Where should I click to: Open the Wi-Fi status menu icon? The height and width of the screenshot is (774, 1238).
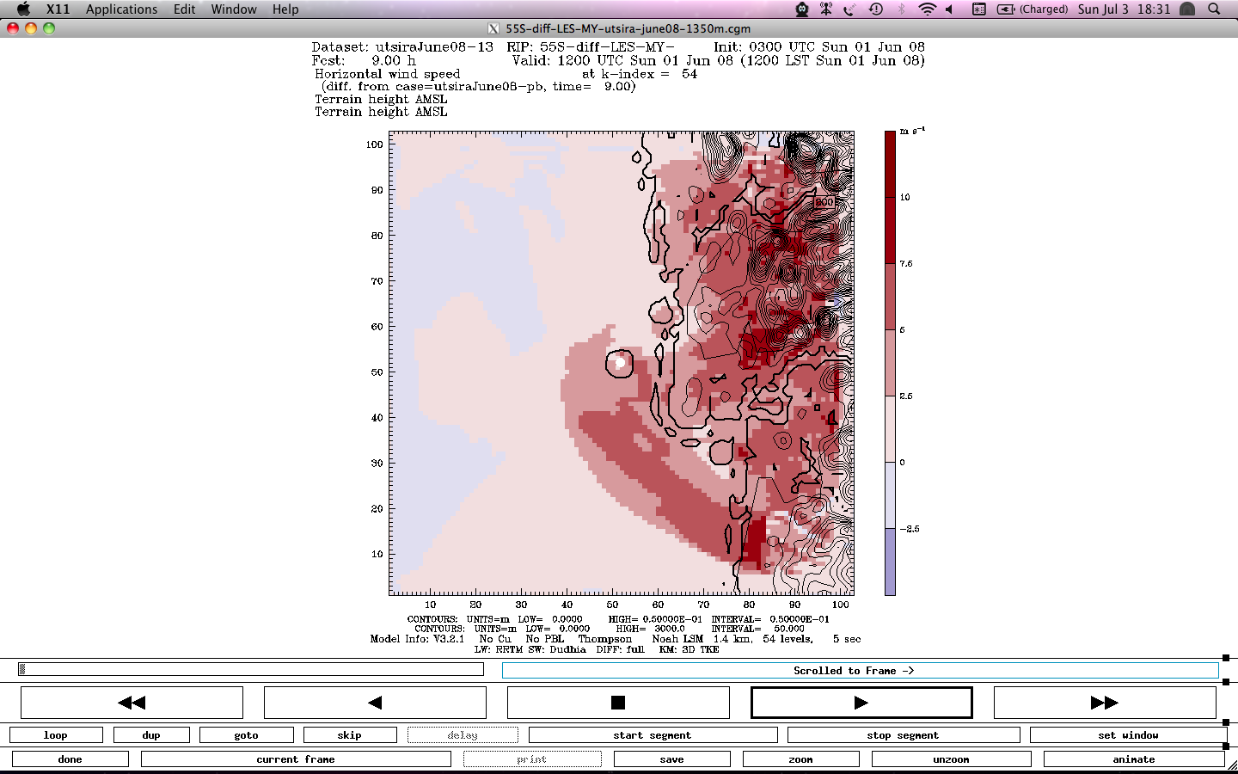pos(927,9)
